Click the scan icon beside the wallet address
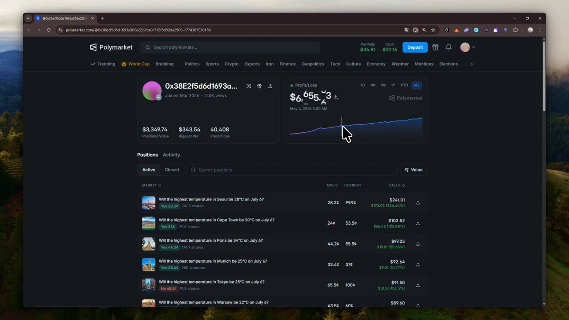Viewport: 569px width, 320px height. click(248, 86)
